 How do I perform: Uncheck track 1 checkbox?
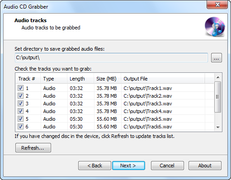click(x=20, y=88)
